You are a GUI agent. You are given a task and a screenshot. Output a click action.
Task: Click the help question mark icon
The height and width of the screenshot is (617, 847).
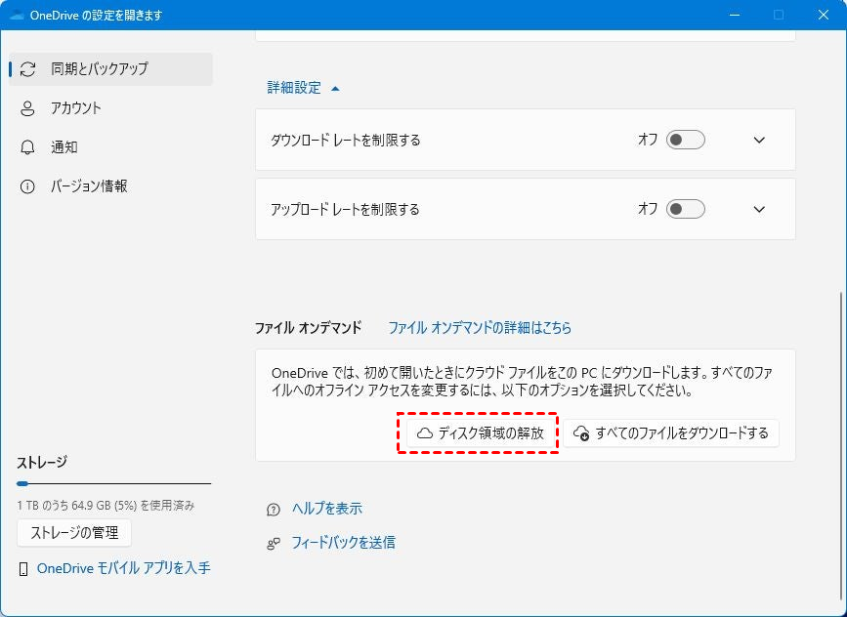coord(274,510)
